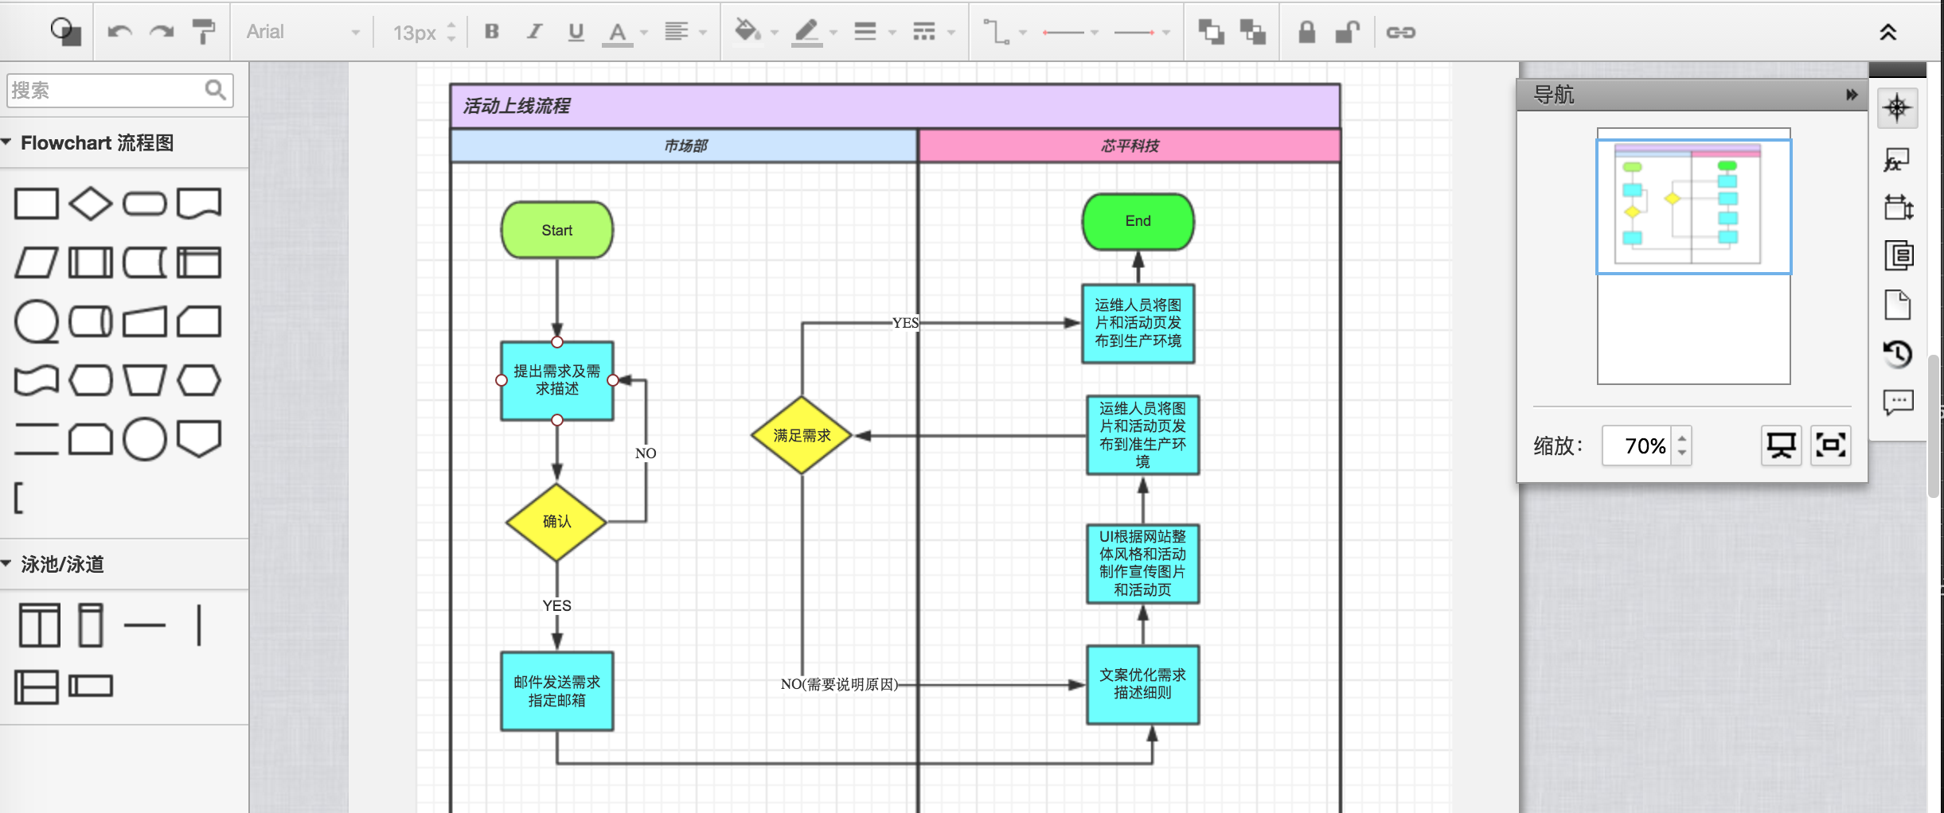
Task: Click the fill color bucket icon
Action: 748,32
